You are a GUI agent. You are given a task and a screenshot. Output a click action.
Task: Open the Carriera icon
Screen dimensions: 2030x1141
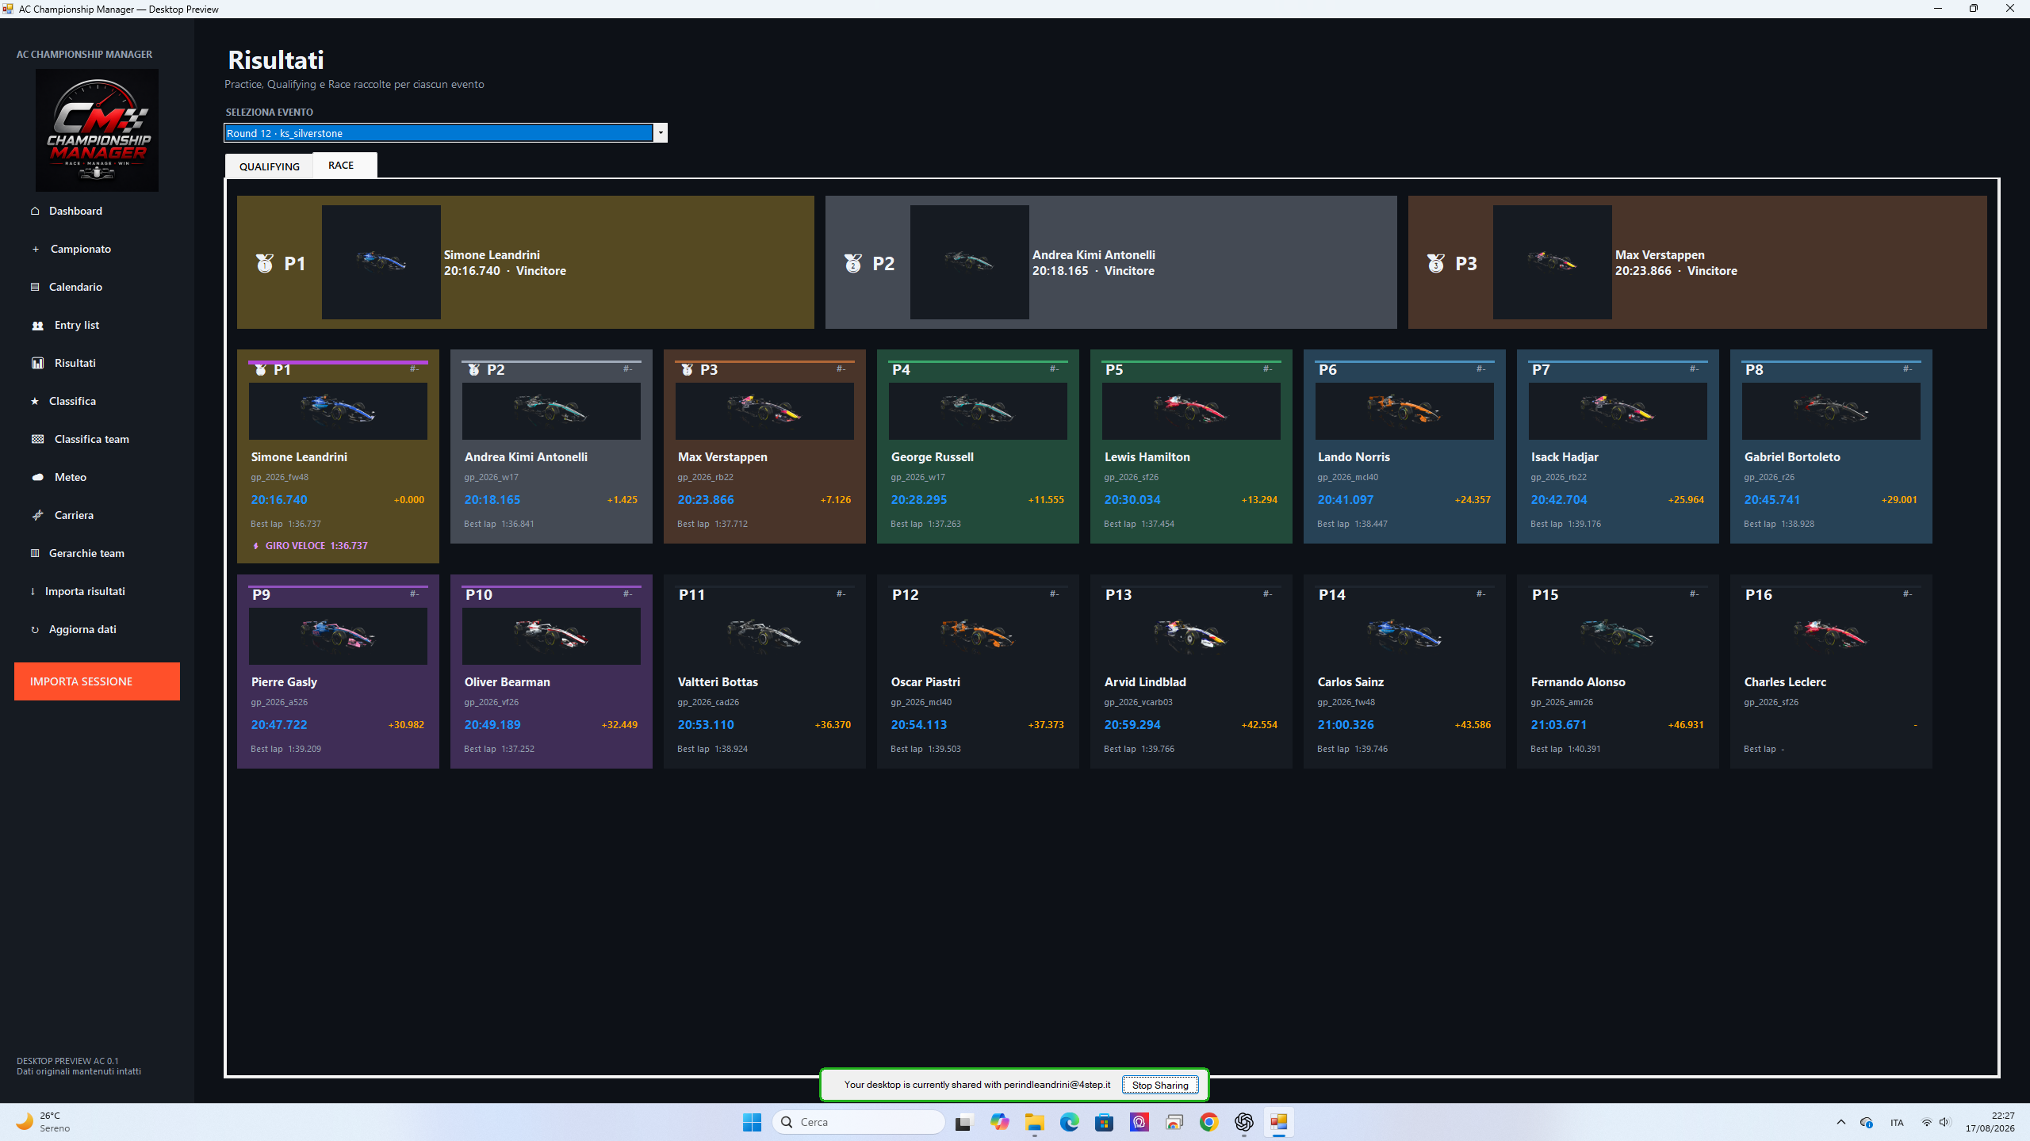tap(37, 515)
